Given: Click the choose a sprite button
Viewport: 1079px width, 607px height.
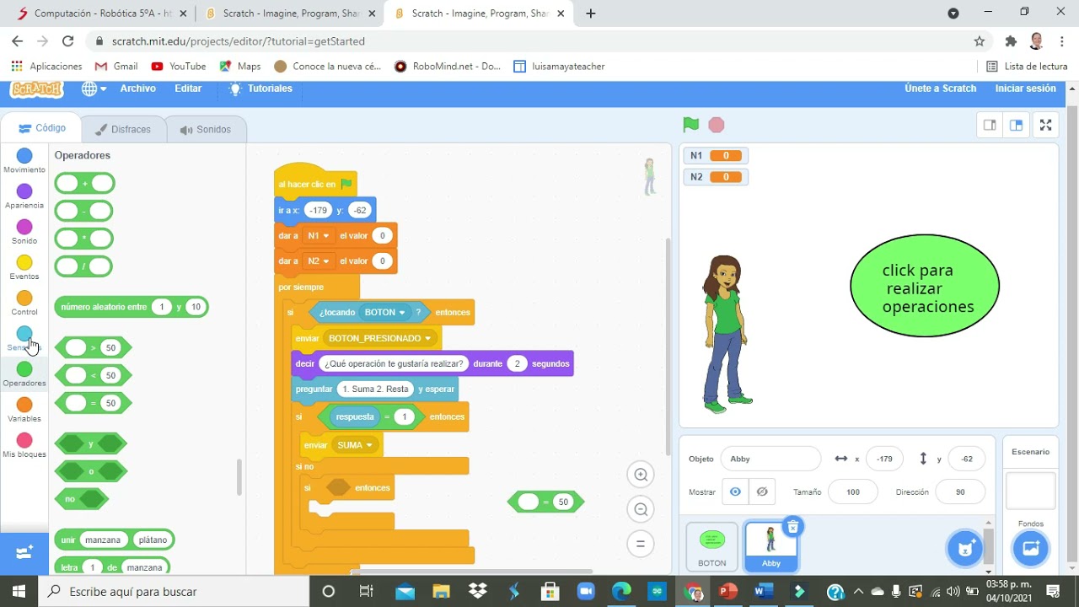Looking at the screenshot, I should [965, 549].
